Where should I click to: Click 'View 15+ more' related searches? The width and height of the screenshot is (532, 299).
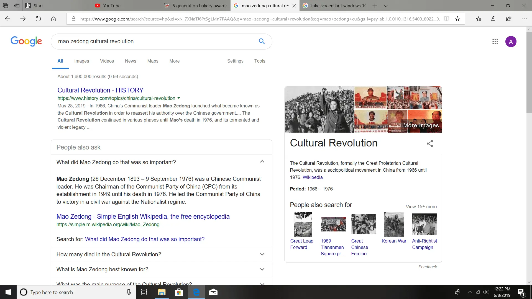click(421, 207)
